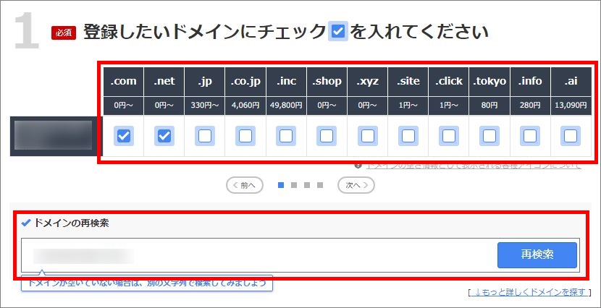The width and height of the screenshot is (601, 308).
Task: Enable the .info domain checkbox
Action: 530,136
